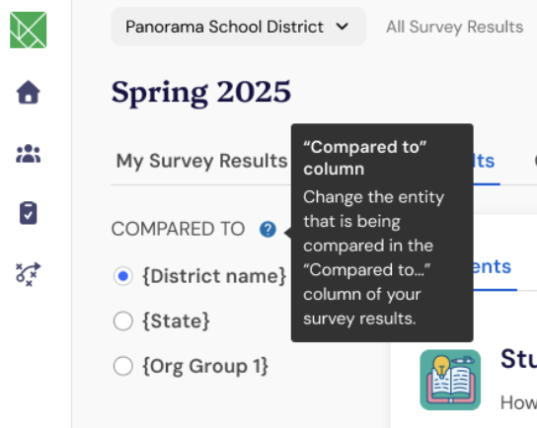Open the All Survey Results link

click(x=455, y=27)
